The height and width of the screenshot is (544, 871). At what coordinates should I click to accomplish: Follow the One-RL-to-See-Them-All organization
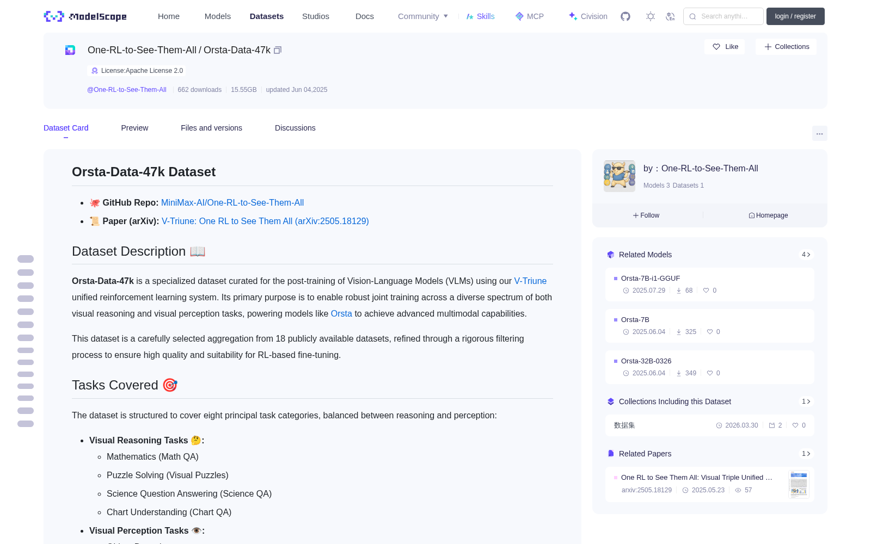(646, 215)
